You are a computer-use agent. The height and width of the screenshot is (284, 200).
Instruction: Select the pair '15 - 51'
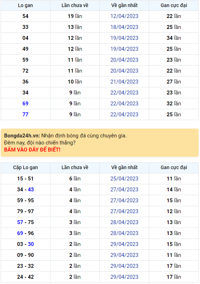[25, 179]
